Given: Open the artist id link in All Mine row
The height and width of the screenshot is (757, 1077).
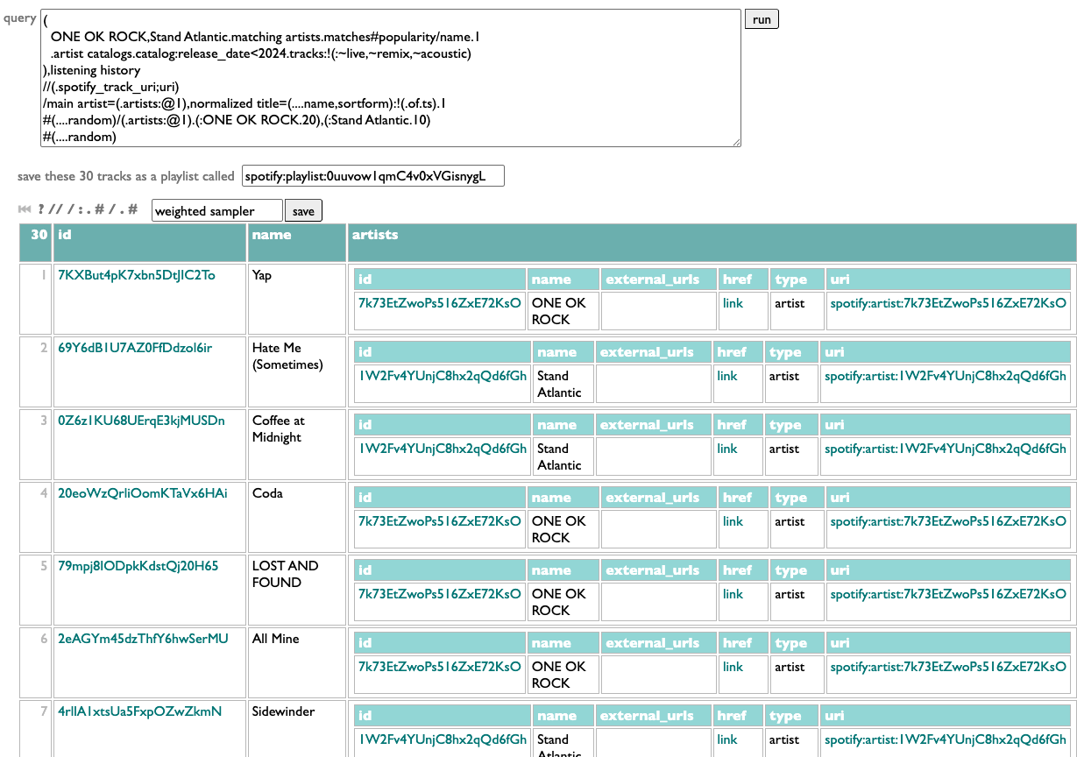Looking at the screenshot, I should click(x=440, y=667).
